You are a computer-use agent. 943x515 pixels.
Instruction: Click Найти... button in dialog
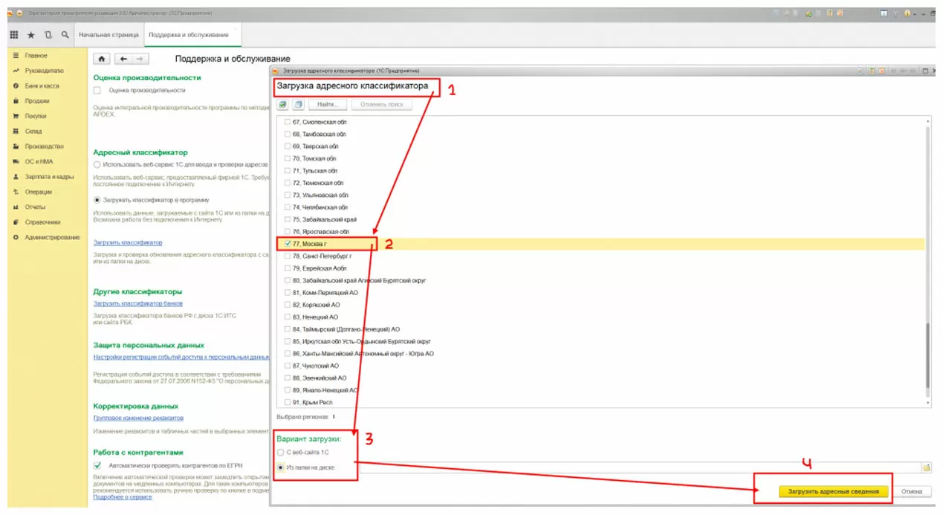coord(328,105)
